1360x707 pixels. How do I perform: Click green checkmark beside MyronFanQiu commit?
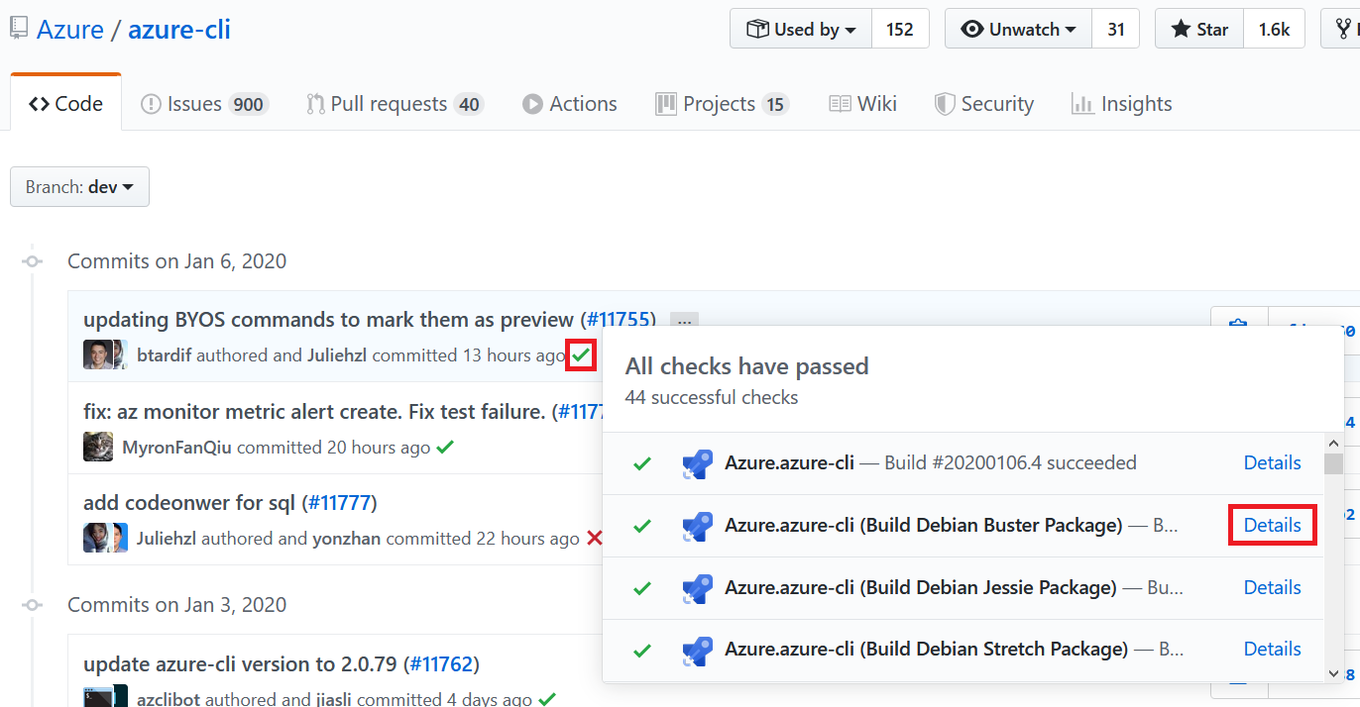(x=445, y=447)
